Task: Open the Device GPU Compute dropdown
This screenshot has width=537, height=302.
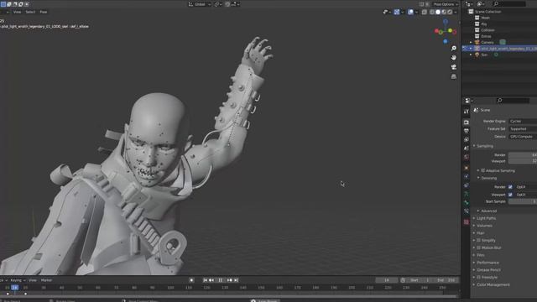Action: [x=523, y=136]
